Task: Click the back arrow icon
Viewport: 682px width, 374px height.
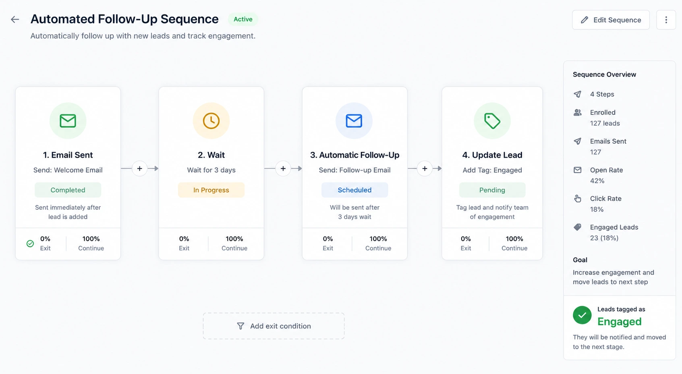Action: [x=15, y=19]
